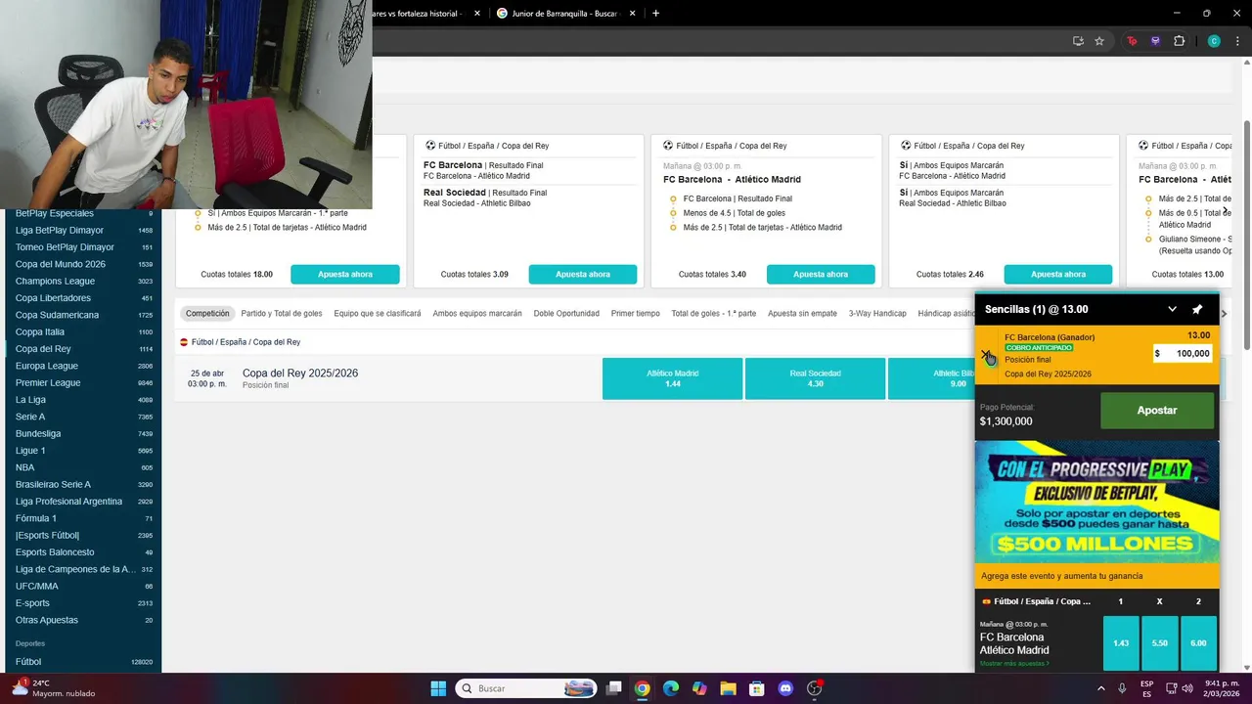This screenshot has height=704, width=1252.
Task: Select Ambos equipos marcarán tab
Action: coord(477,314)
